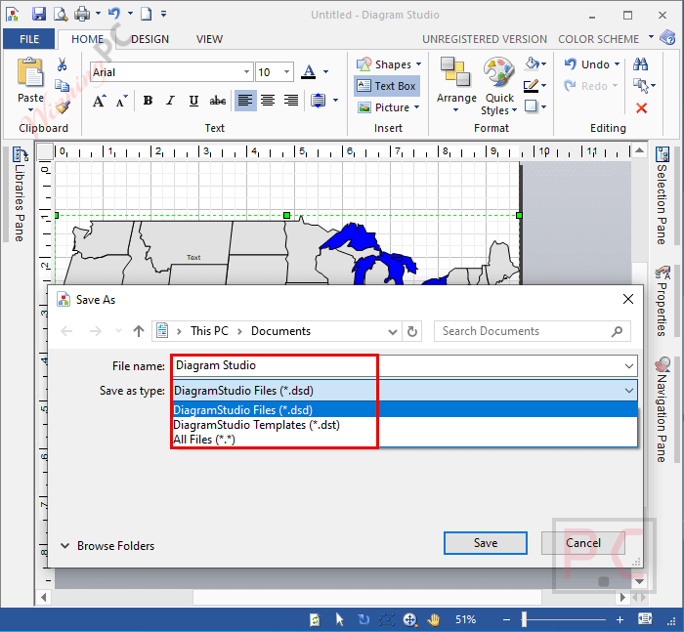Viewport: 684px width, 632px height.
Task: Select center text alignment
Action: tap(268, 101)
